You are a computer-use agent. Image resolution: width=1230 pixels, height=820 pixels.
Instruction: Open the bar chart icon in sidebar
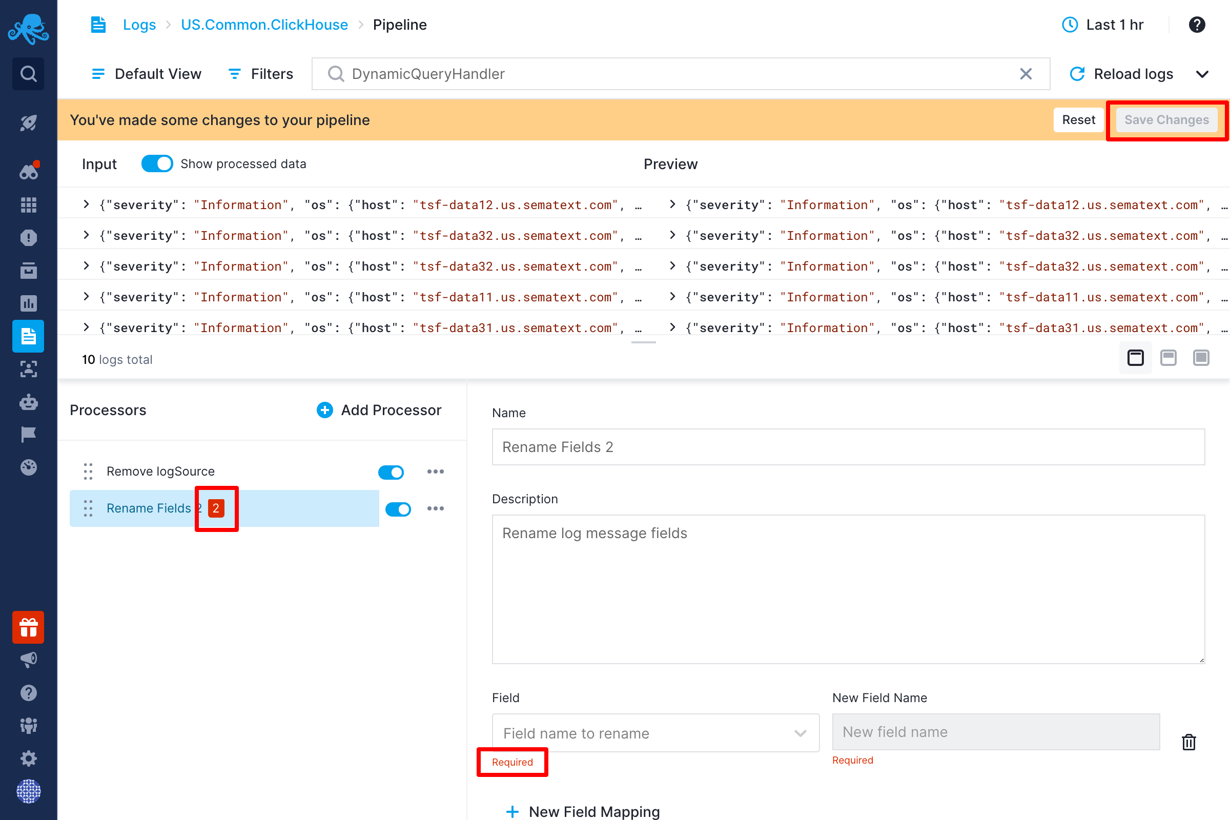[x=28, y=303]
